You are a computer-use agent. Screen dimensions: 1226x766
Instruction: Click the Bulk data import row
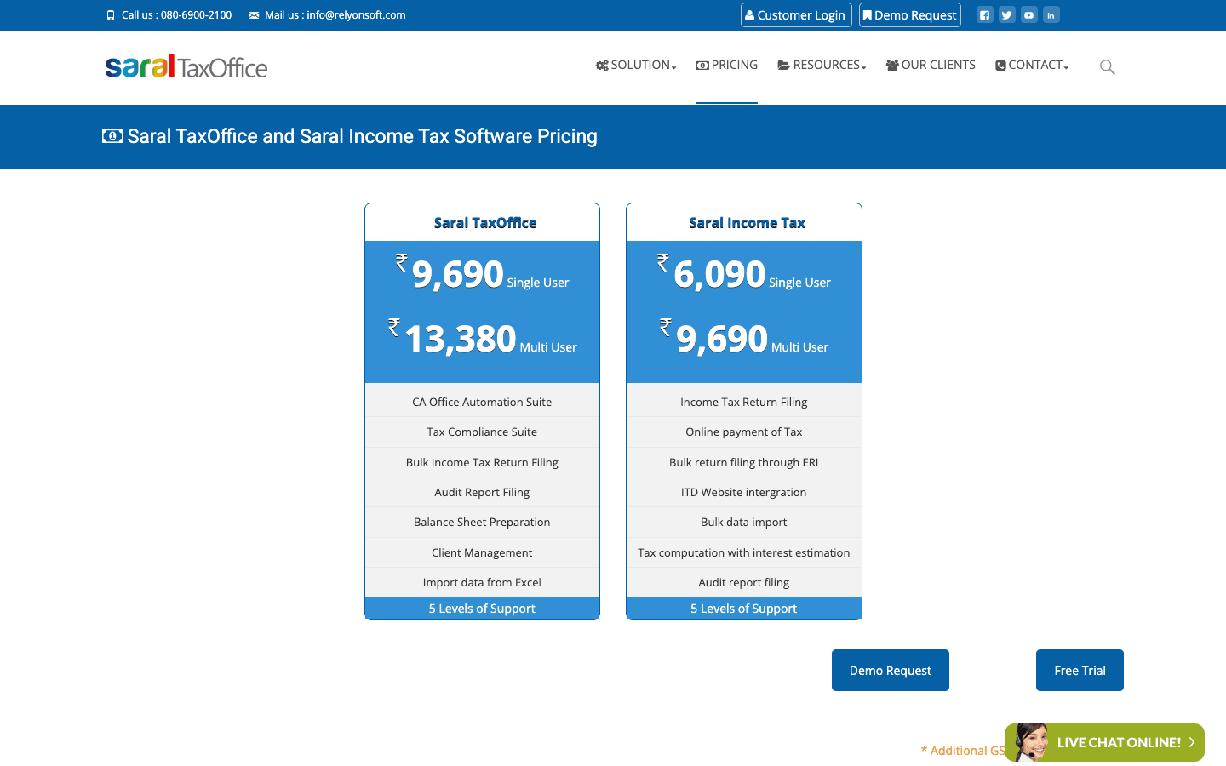coord(743,522)
